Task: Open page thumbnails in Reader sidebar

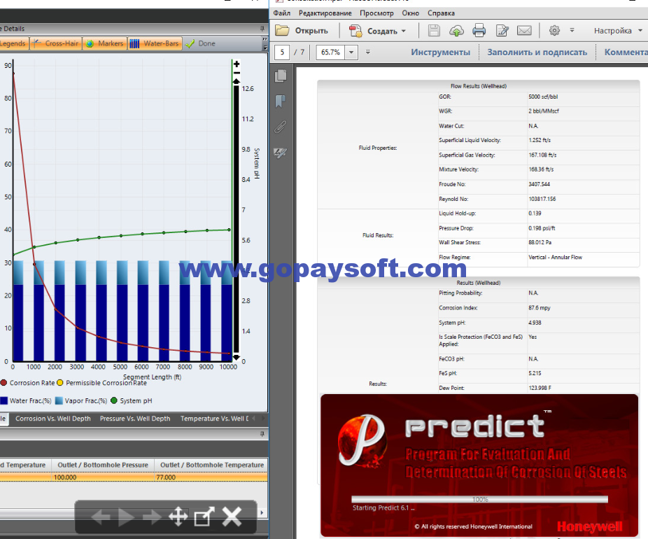Action: click(281, 76)
